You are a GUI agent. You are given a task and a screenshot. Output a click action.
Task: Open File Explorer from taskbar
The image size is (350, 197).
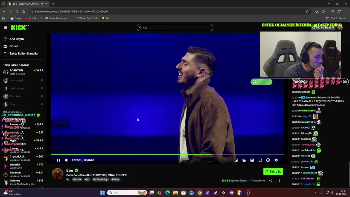pyautogui.click(x=175, y=193)
